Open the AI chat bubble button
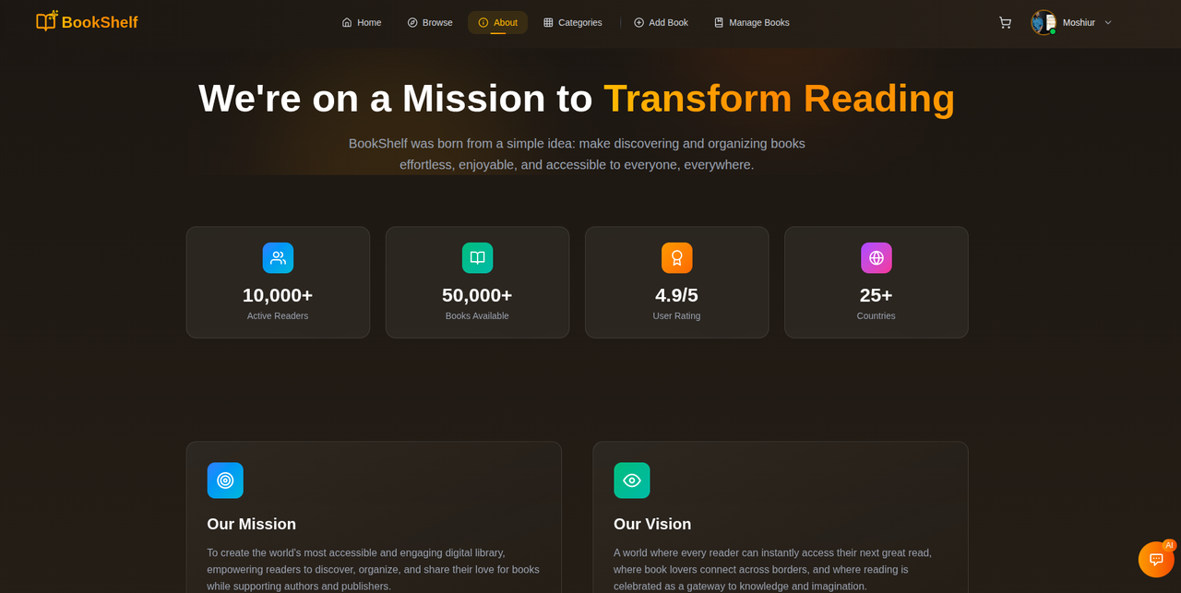 pyautogui.click(x=1156, y=559)
